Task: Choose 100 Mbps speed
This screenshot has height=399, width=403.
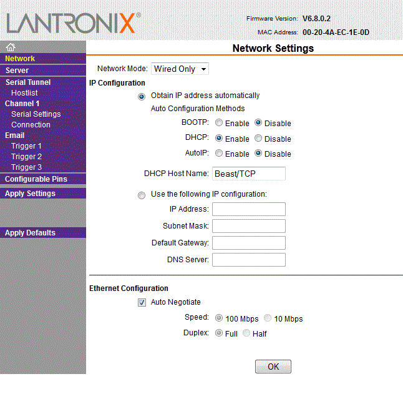Action: click(219, 318)
